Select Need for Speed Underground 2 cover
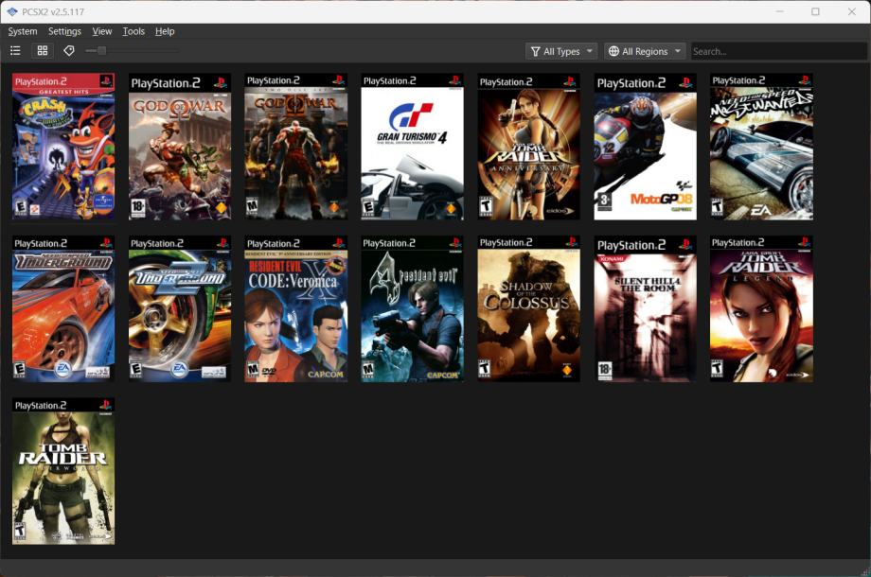Viewport: 871px width, 577px height. coord(180,308)
